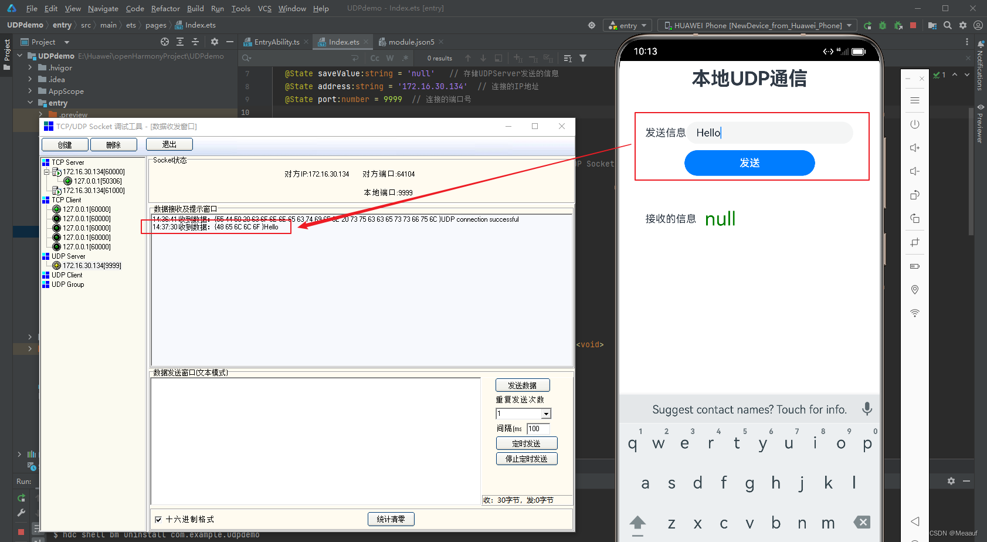987x542 pixels.
Task: Expand the AppScope folder
Action: click(x=30, y=91)
